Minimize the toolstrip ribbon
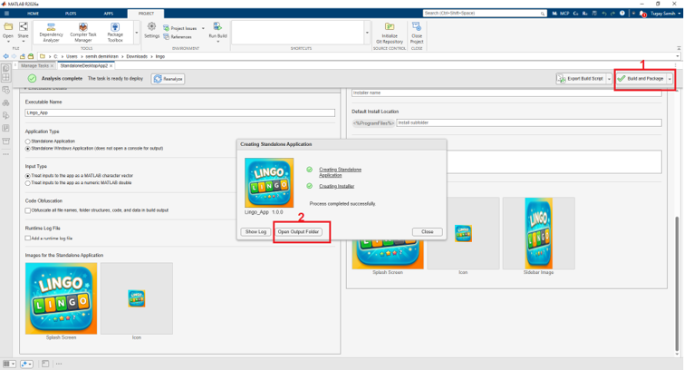The width and height of the screenshot is (684, 370). [x=679, y=48]
